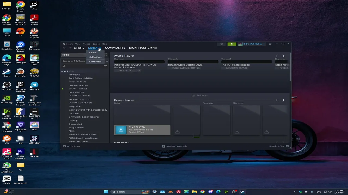This screenshot has height=195, width=348.
Task: Expand the Recent Games shelf dropdown
Action: click(x=136, y=100)
